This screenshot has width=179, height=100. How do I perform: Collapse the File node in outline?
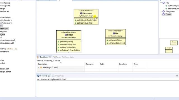[x=161, y=3]
